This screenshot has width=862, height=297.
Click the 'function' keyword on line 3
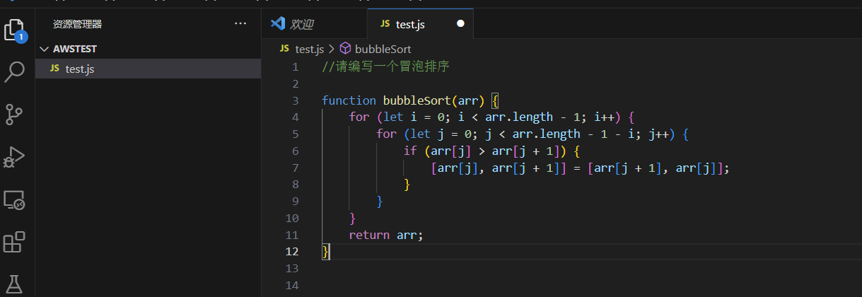click(349, 100)
